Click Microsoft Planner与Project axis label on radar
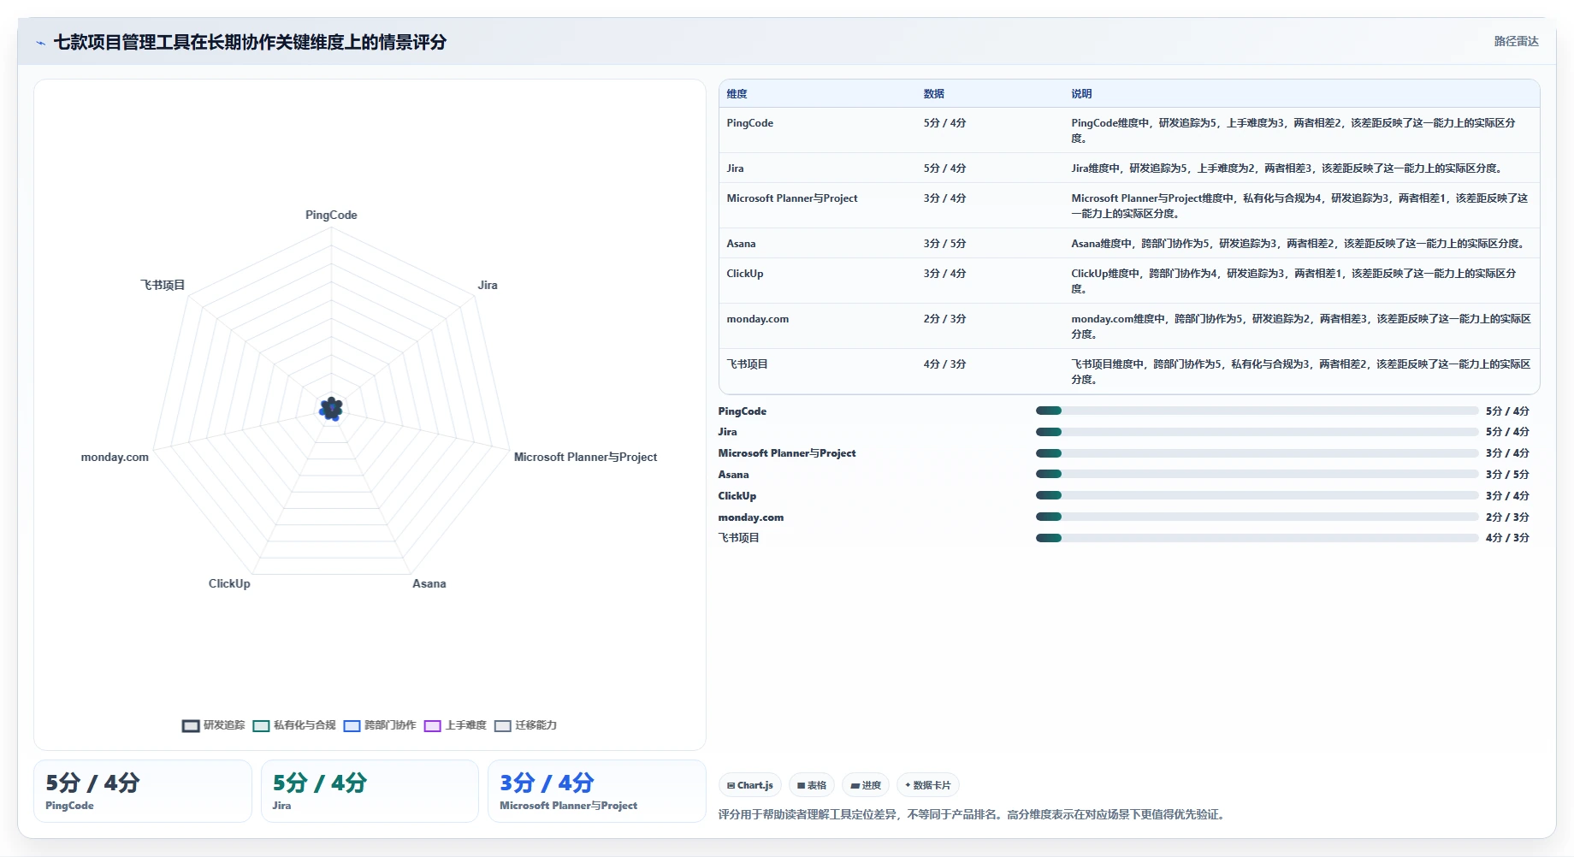The height and width of the screenshot is (857, 1574). [585, 457]
